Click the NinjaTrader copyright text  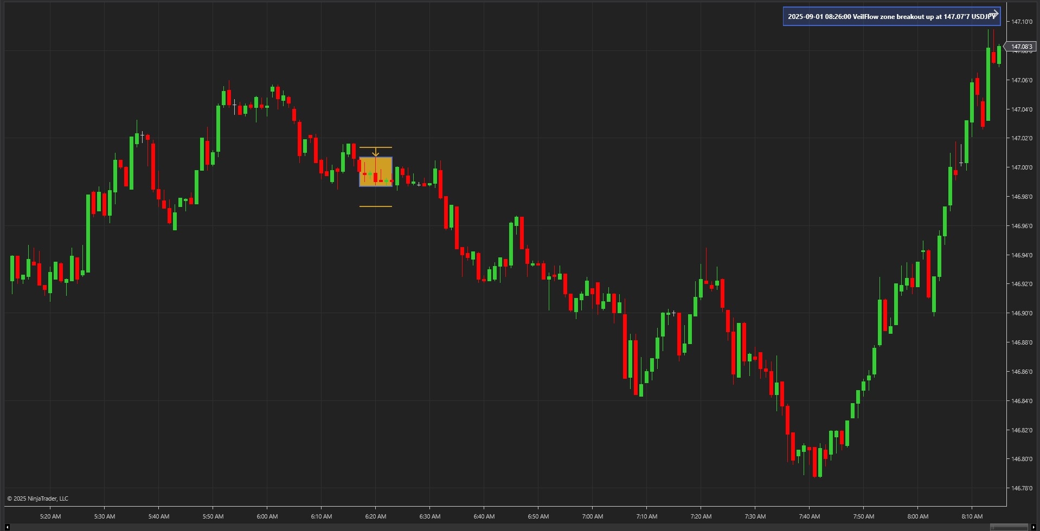point(38,498)
